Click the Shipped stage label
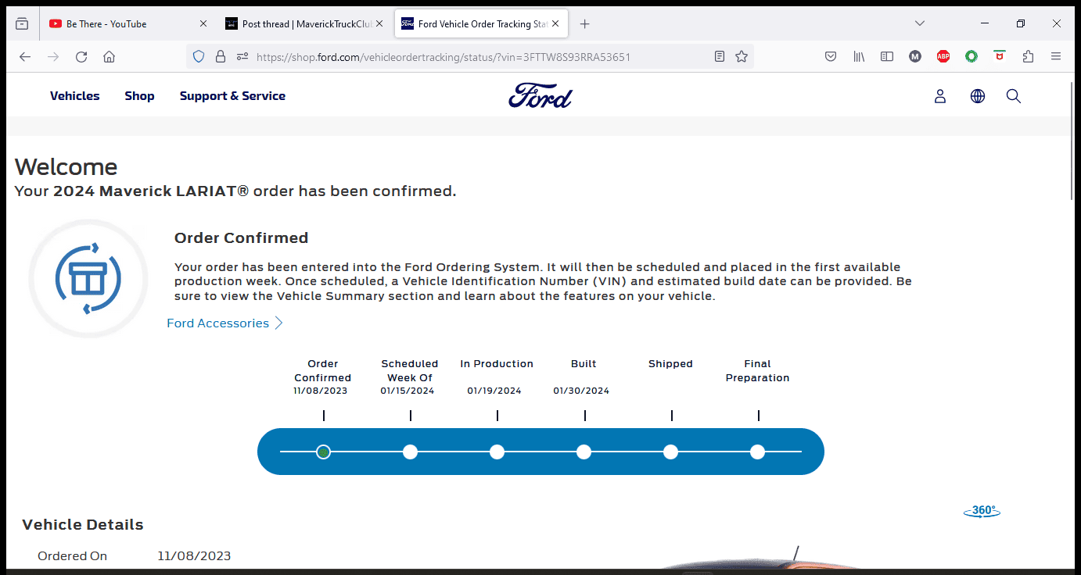 (670, 364)
